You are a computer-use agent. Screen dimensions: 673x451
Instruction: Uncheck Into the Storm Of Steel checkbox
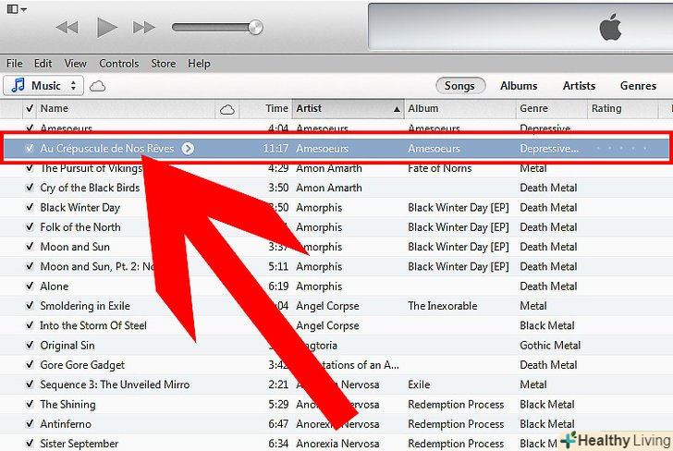coord(30,325)
